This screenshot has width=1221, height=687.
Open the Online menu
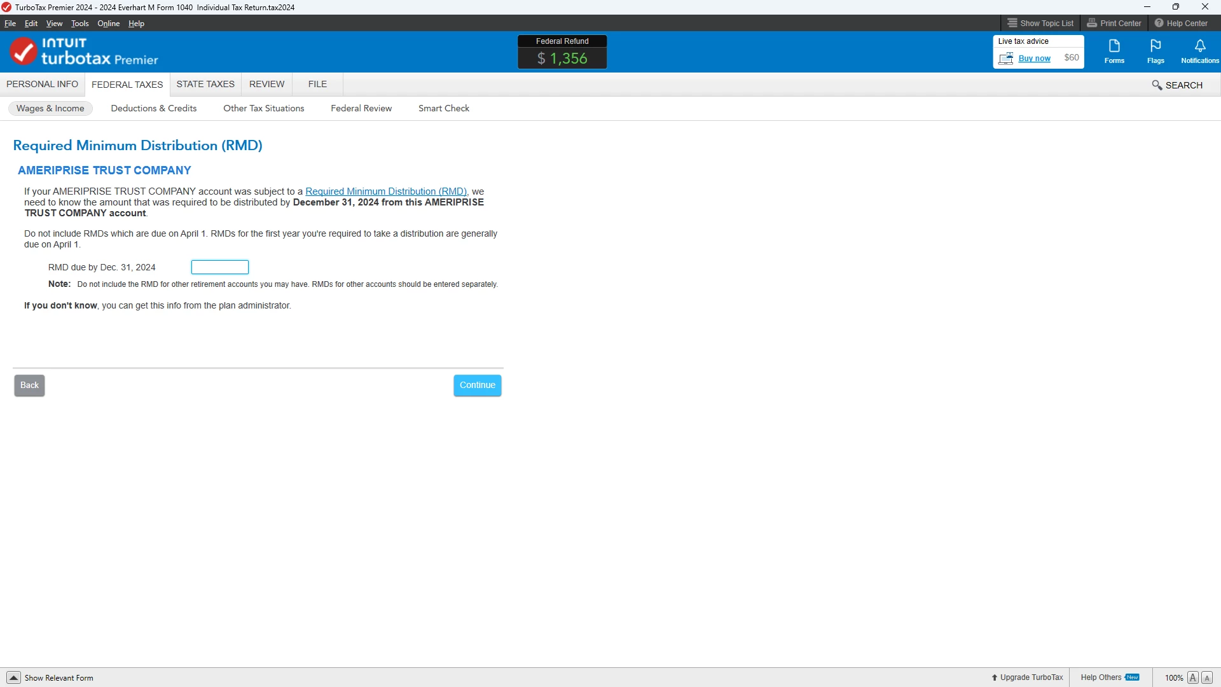click(x=108, y=24)
